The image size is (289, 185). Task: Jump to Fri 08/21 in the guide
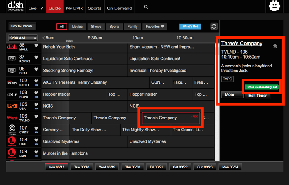[157, 167]
